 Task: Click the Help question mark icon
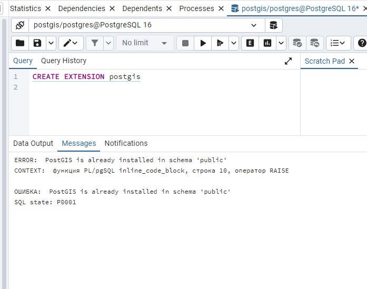pyautogui.click(x=362, y=43)
